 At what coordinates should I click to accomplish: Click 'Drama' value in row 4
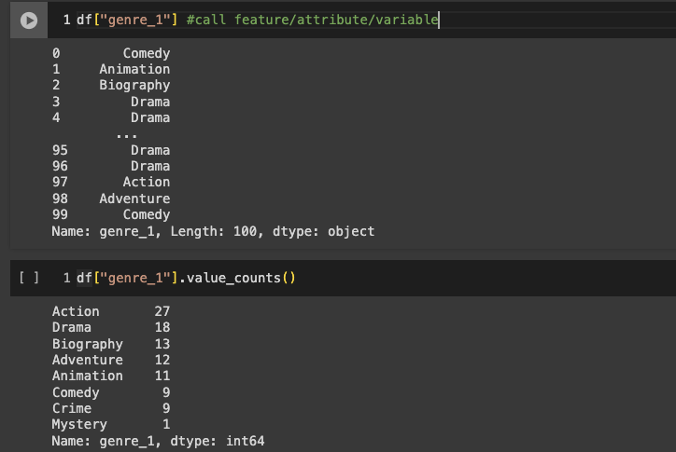coord(150,117)
